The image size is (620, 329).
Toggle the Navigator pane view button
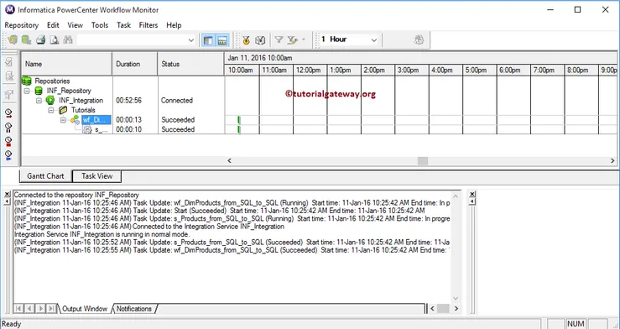pyautogui.click(x=208, y=40)
